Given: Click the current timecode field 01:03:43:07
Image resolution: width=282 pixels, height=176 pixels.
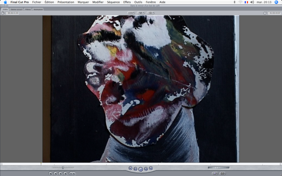Looking at the screenshot, I should (274, 13).
